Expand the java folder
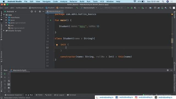Screen dimensions: 176x99 6,20
